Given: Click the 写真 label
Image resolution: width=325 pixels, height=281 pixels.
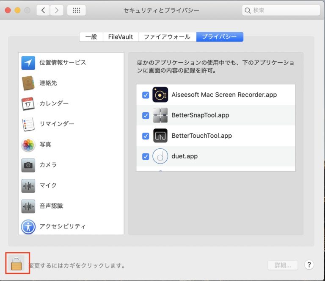Looking at the screenshot, I should [x=45, y=144].
